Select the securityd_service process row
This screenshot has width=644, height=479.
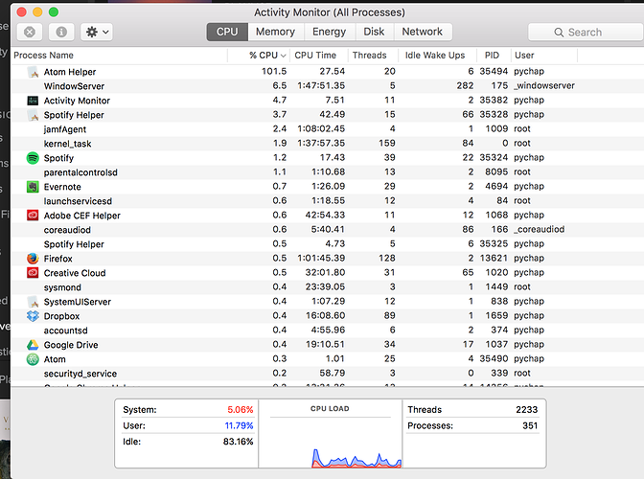point(328,374)
